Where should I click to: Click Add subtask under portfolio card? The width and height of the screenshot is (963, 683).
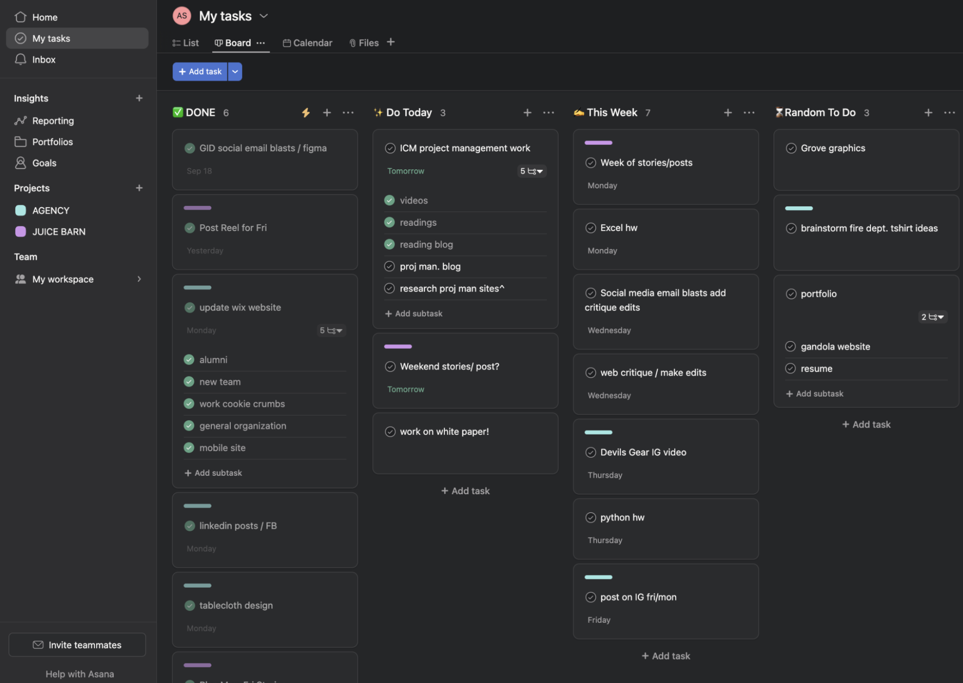point(815,394)
